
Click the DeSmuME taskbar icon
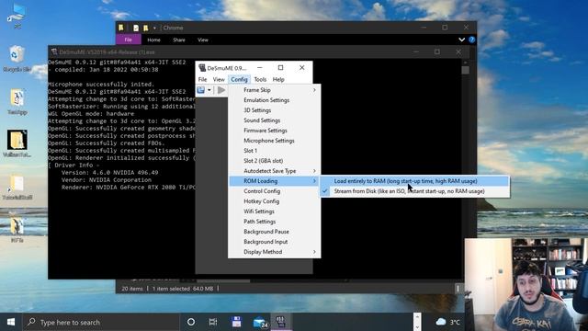281,322
